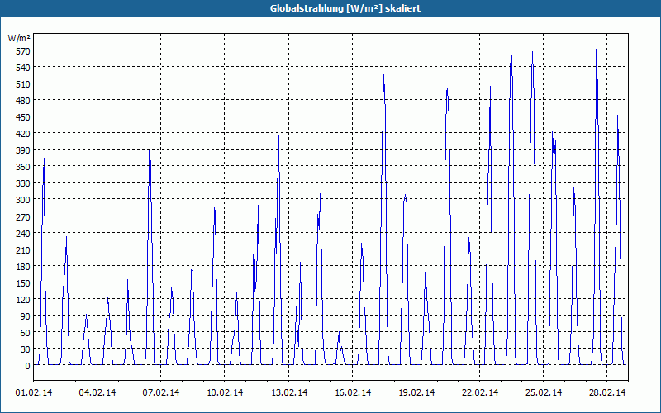This screenshot has height=413, width=661.
Task: Click the 60 y-axis value
Action: click(x=25, y=333)
